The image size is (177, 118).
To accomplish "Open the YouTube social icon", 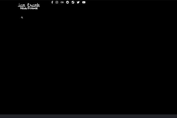I will pos(84,2).
